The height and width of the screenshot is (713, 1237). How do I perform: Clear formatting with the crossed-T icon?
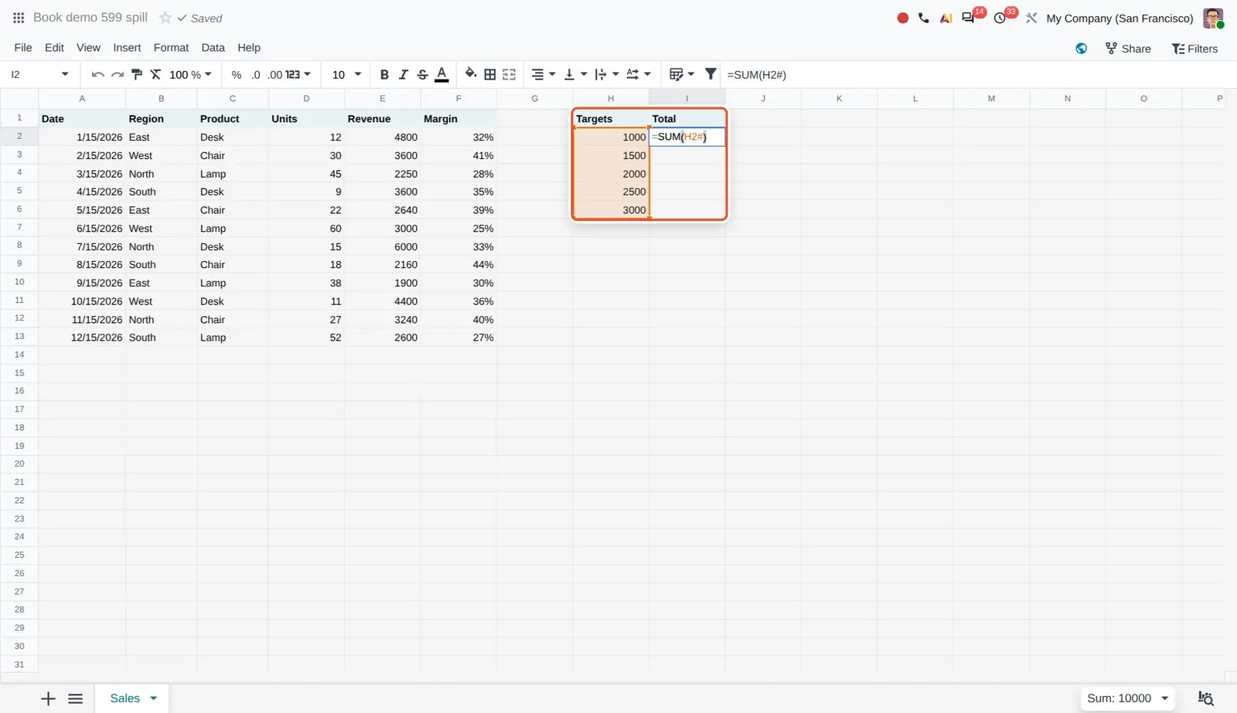pyautogui.click(x=155, y=75)
